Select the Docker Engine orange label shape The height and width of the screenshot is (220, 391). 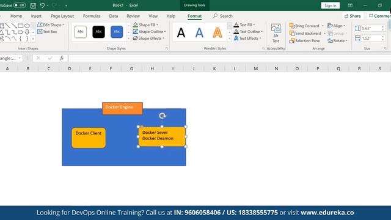point(122,109)
